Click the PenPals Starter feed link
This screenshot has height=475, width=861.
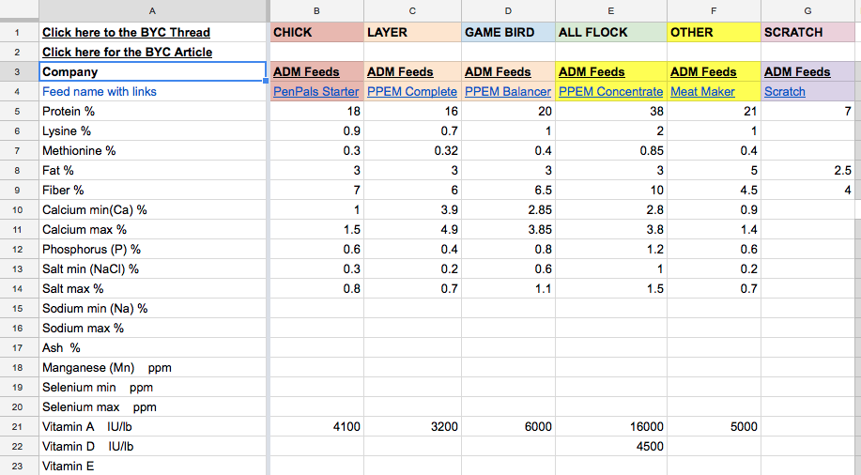coord(316,91)
